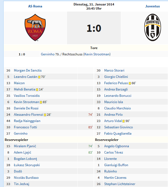Viewport: 168px width, 187px height.
Task: Open the Juventus team link
Action: 152,6
